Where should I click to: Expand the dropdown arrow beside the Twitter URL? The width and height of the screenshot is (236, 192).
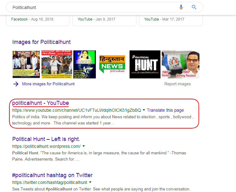[90, 182]
